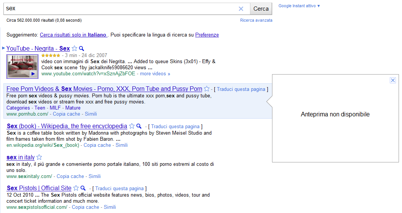Open Simili for the en.wikipedia.org result
The height and width of the screenshot is (213, 402).
tap(122, 145)
